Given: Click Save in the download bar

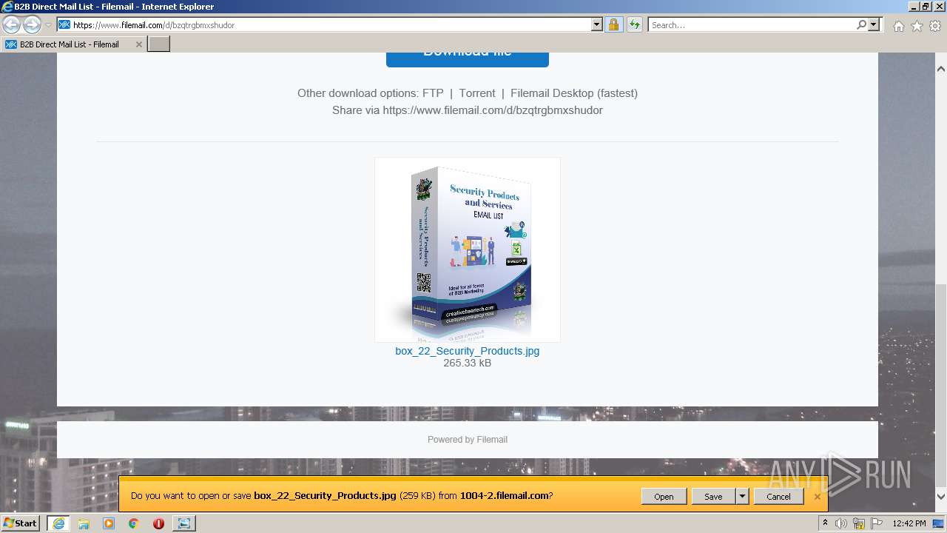Looking at the screenshot, I should (x=713, y=497).
